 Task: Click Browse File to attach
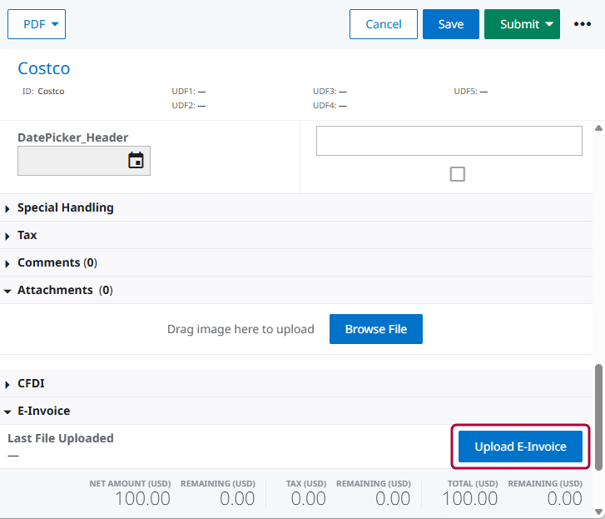(x=375, y=329)
